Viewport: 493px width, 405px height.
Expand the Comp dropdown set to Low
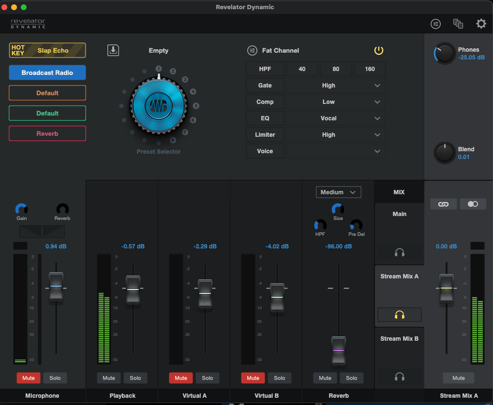[335, 102]
